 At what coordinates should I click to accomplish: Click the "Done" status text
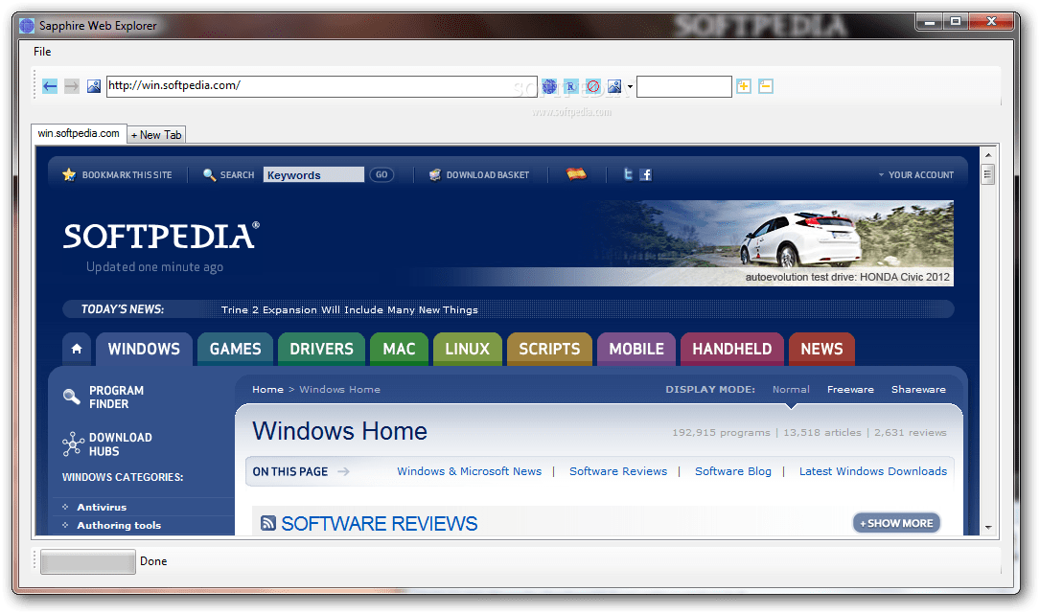point(153,561)
